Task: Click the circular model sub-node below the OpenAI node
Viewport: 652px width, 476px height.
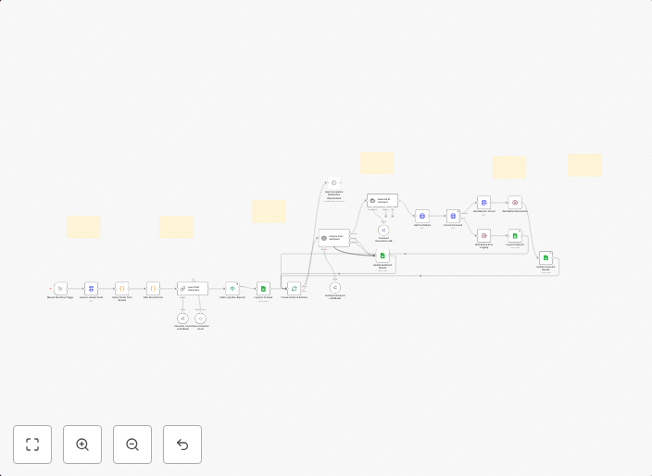Action: point(335,288)
